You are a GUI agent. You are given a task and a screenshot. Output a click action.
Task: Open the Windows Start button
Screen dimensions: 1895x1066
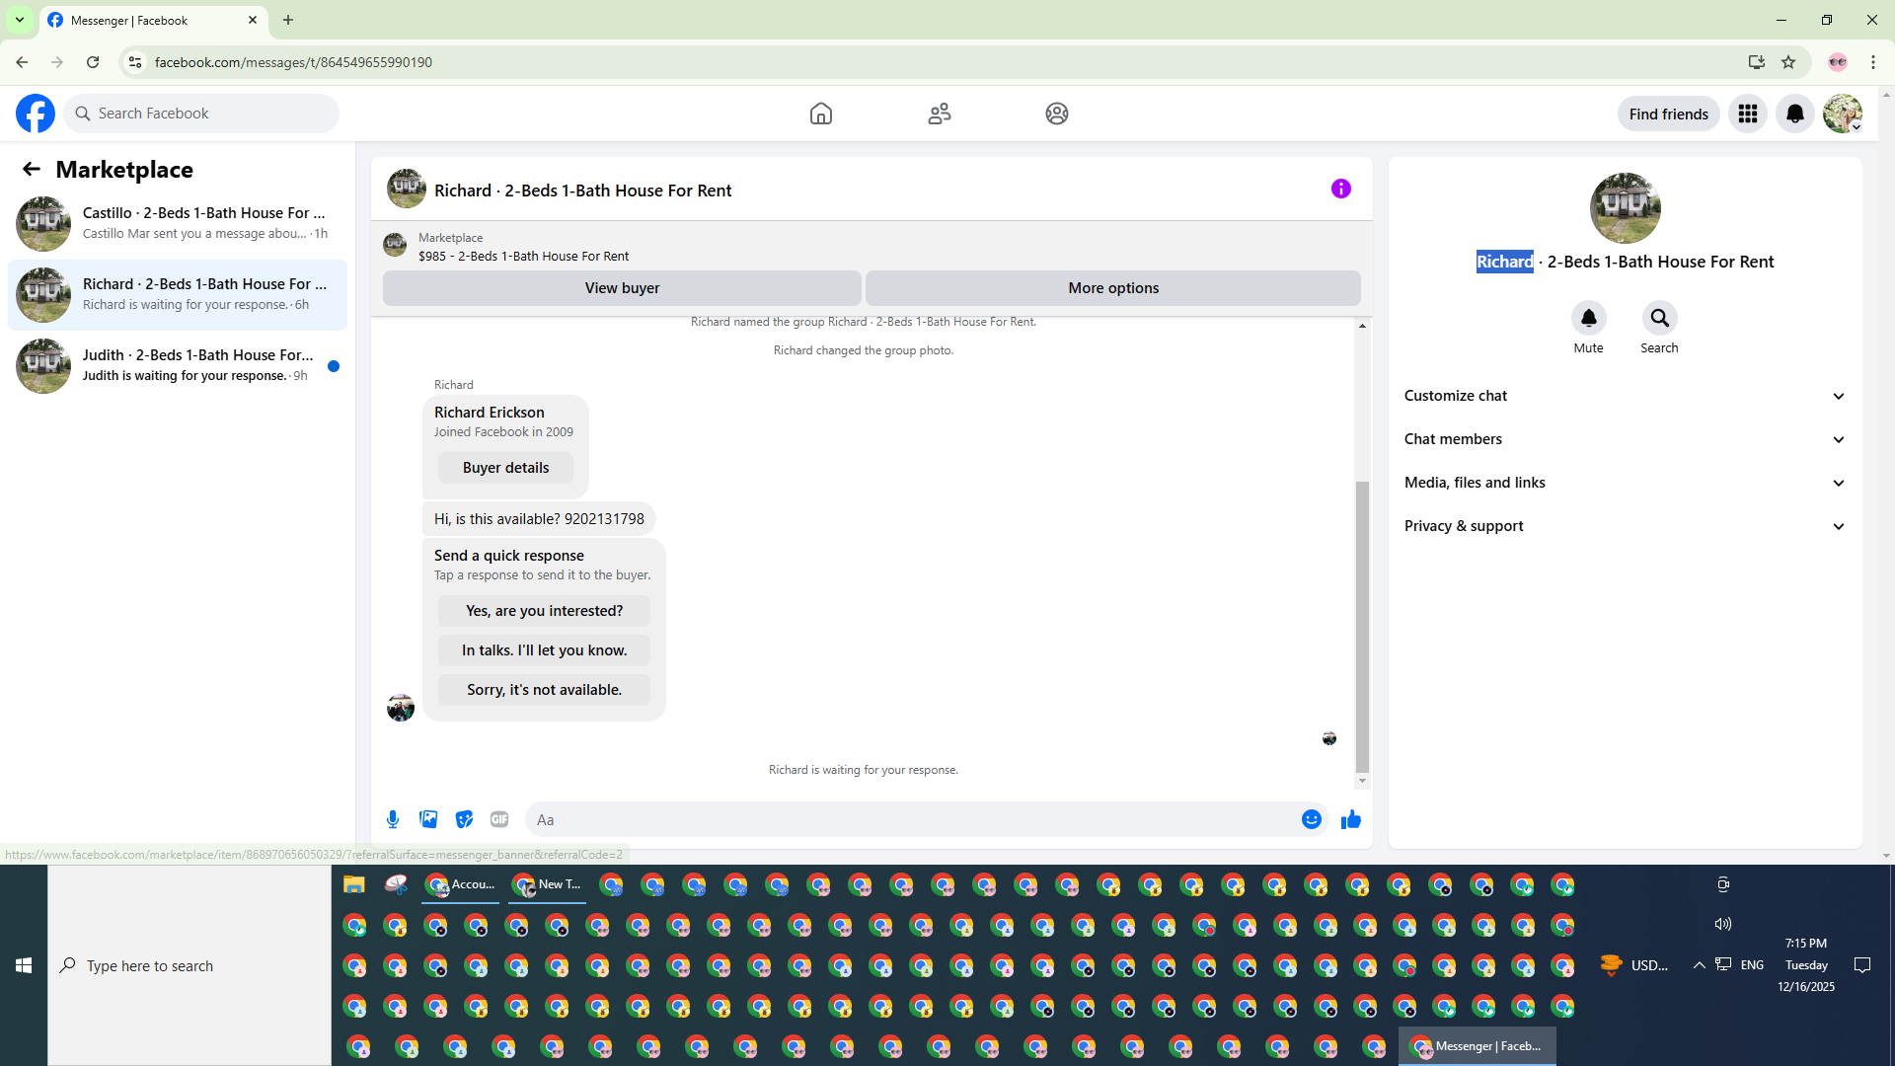pyautogui.click(x=24, y=965)
